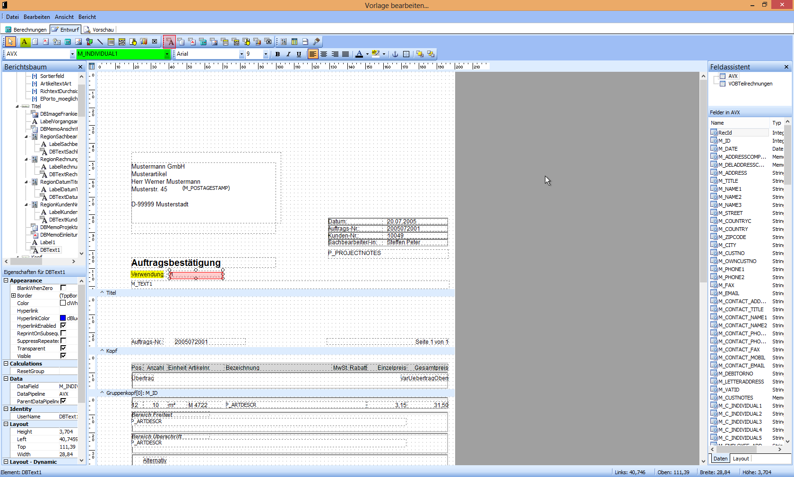This screenshot has width=794, height=477.
Task: Click the anchor icon in toolbar
Action: point(395,54)
